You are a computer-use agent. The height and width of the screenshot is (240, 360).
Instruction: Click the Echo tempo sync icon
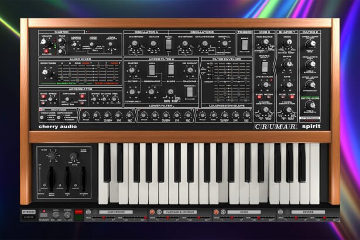coord(223,212)
